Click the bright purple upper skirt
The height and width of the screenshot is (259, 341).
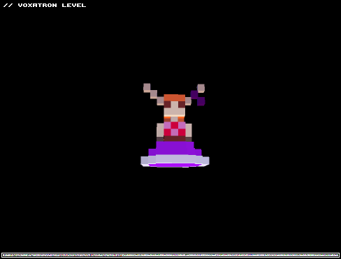[x=175, y=145]
